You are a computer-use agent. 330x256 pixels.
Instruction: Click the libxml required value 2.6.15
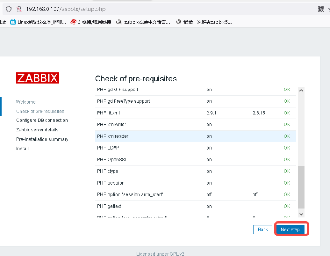(x=259, y=113)
